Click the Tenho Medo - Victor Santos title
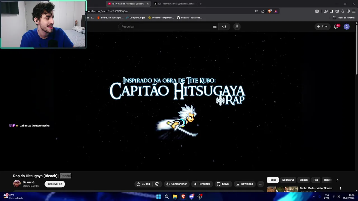 [x=316, y=188]
